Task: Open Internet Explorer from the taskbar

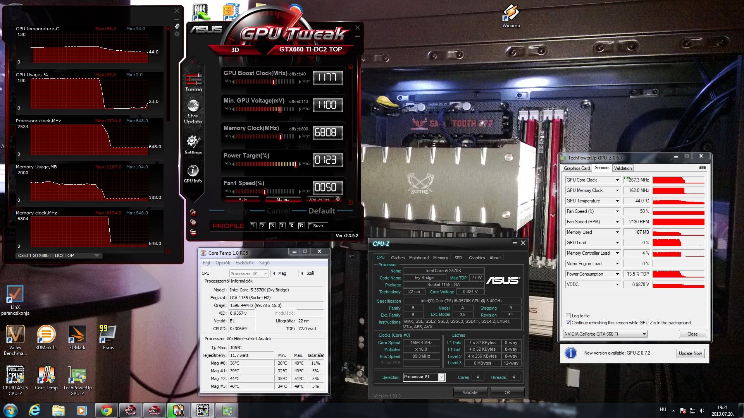Action: click(x=35, y=410)
